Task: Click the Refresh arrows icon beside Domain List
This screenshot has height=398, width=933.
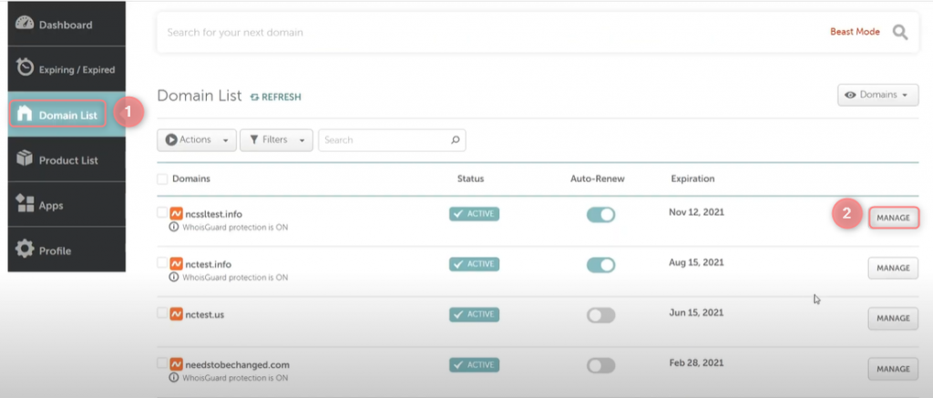Action: point(255,97)
